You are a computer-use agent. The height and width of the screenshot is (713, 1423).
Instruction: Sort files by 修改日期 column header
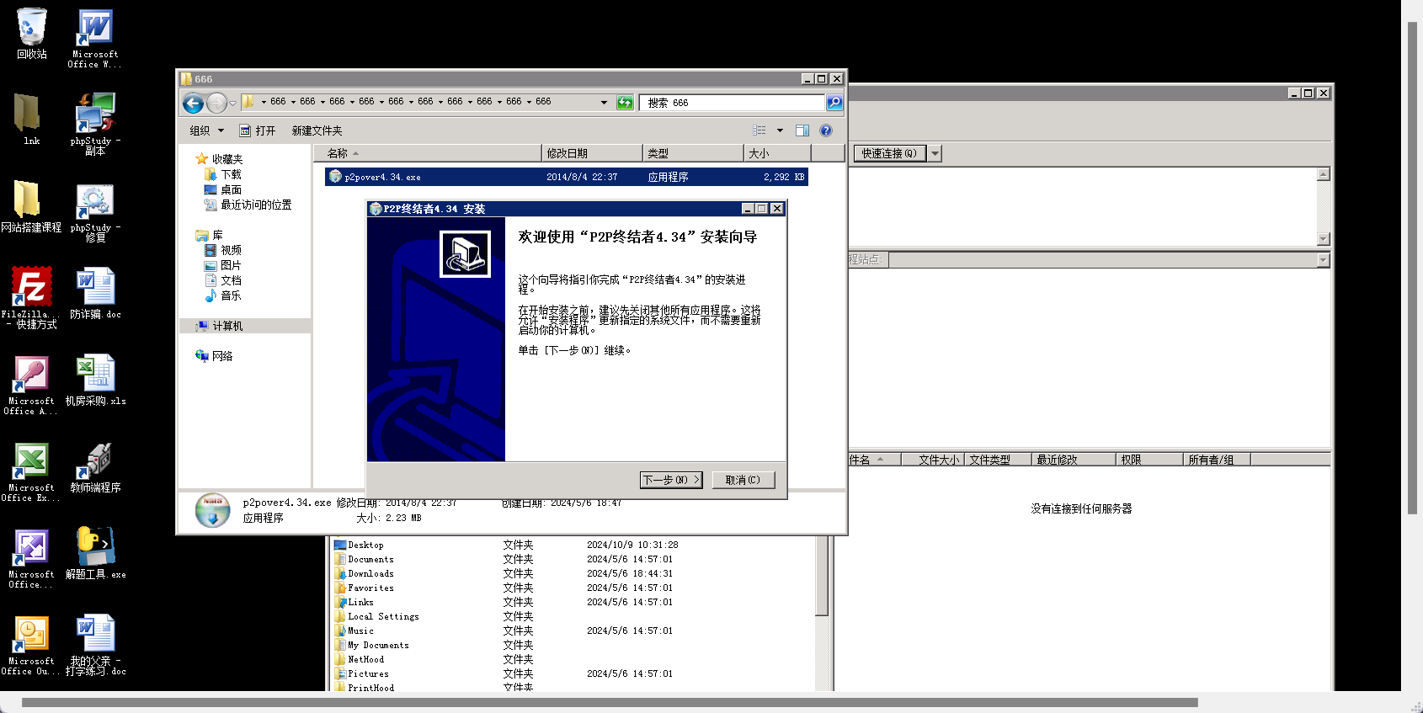(592, 153)
